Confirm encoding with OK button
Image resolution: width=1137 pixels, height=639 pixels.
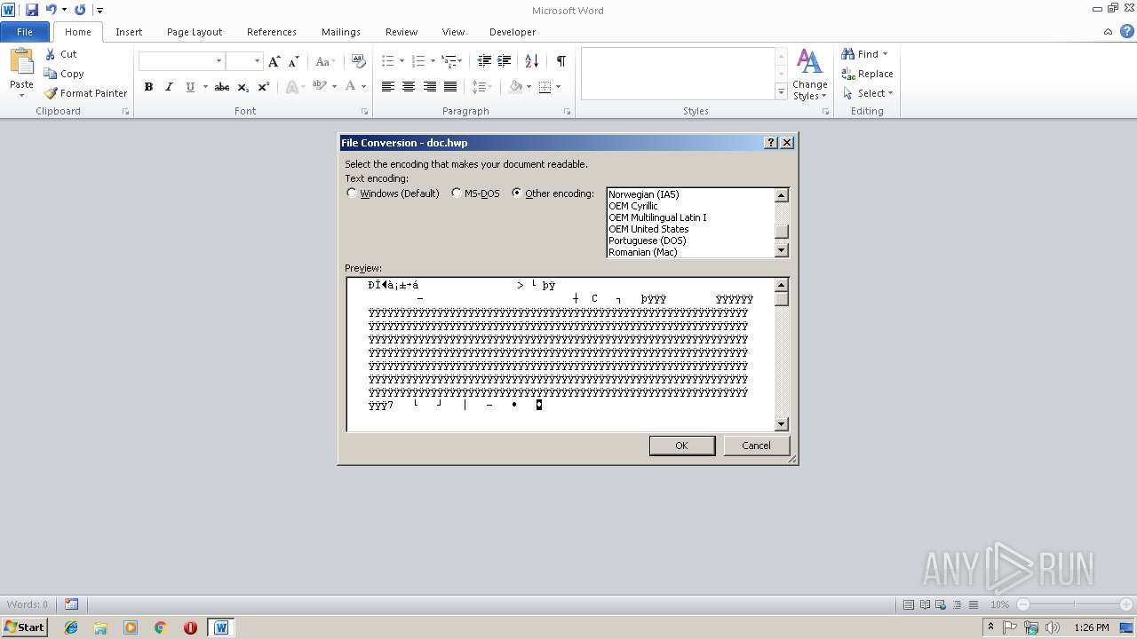tap(681, 446)
